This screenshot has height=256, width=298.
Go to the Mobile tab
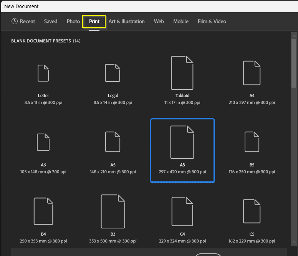point(181,21)
